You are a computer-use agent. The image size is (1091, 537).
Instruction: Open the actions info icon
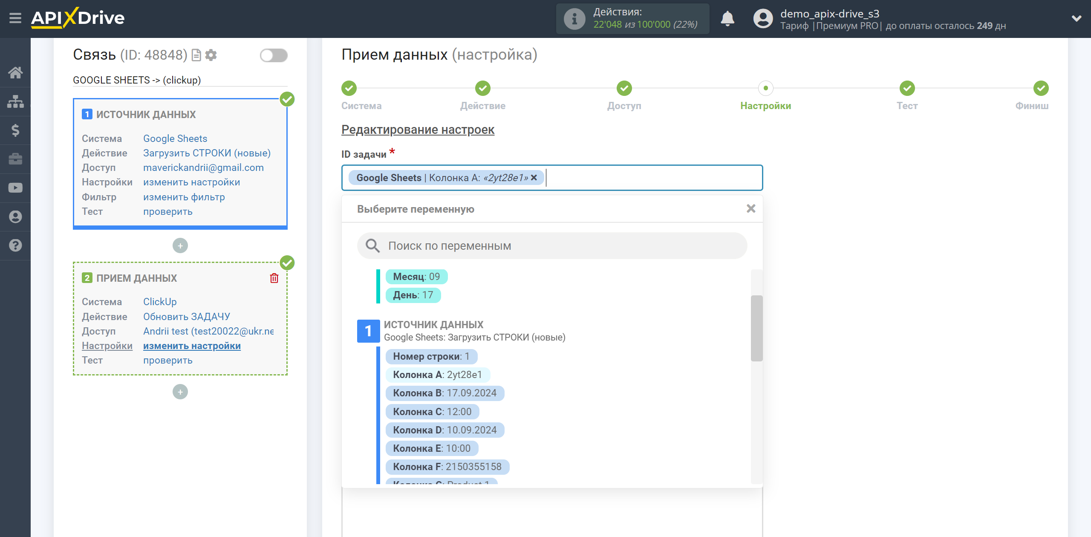click(x=574, y=19)
